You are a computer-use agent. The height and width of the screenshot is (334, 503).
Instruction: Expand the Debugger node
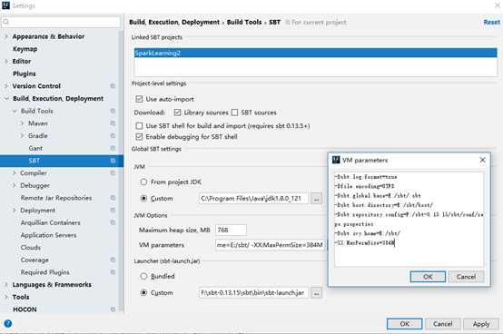pyautogui.click(x=15, y=185)
